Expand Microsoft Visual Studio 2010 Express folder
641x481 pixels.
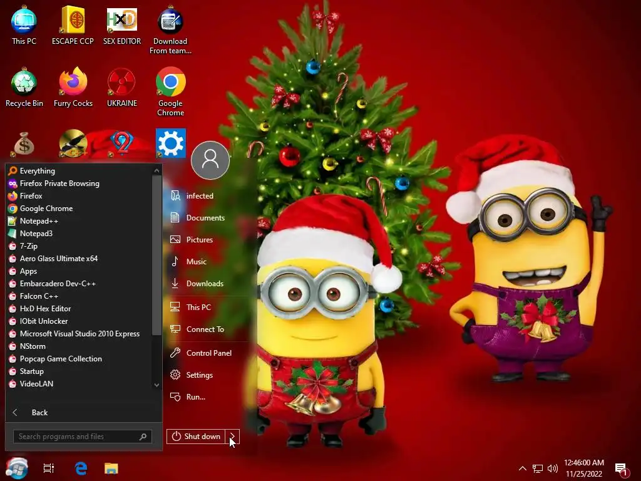[79, 334]
